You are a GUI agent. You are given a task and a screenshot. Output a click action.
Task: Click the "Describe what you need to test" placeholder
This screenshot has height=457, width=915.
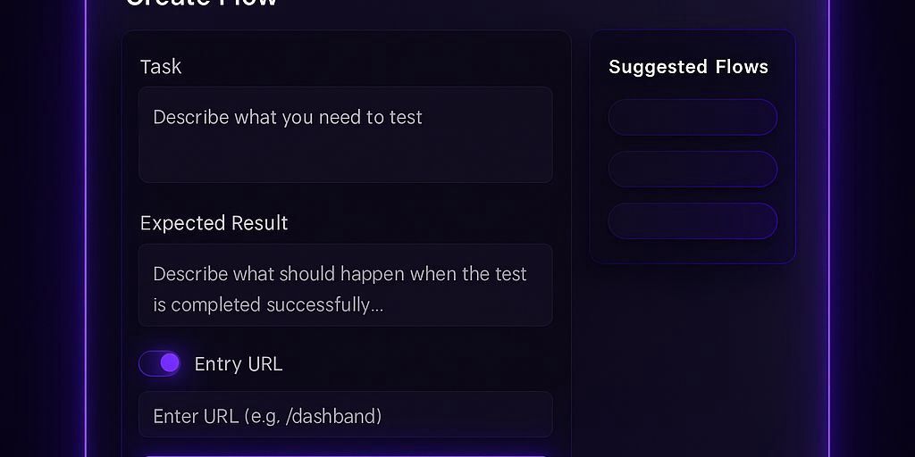coord(288,117)
